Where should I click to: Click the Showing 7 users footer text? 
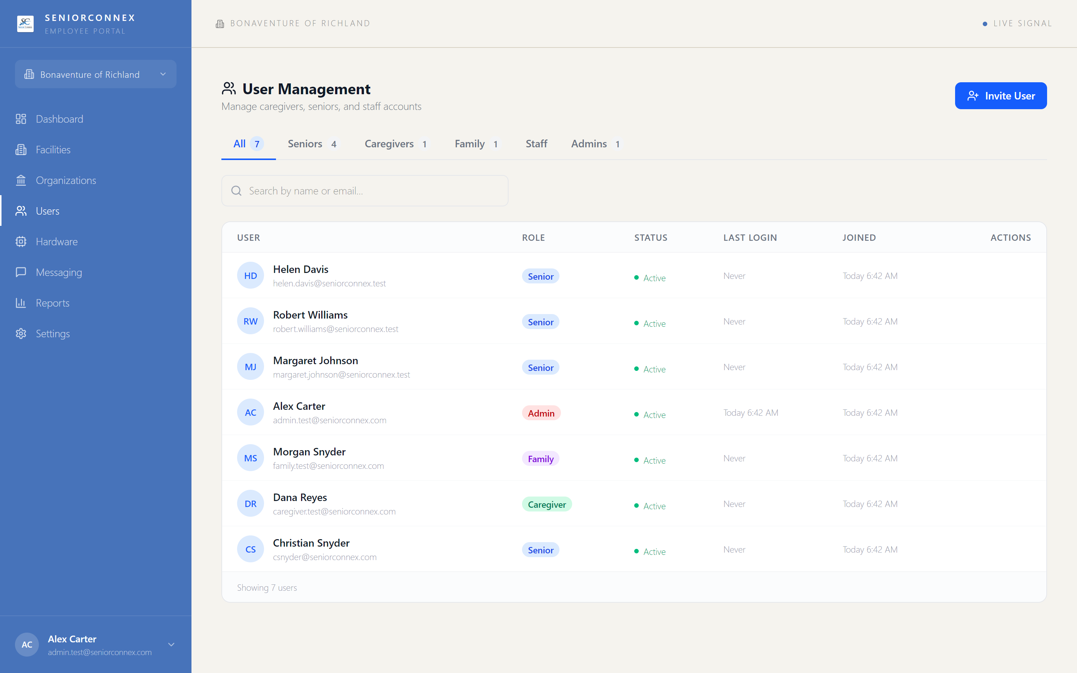tap(267, 587)
